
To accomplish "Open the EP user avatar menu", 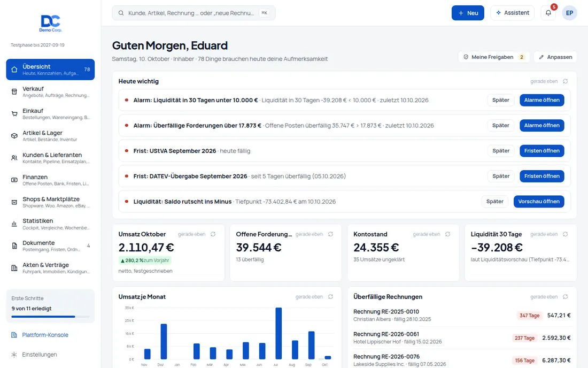I will 569,13.
